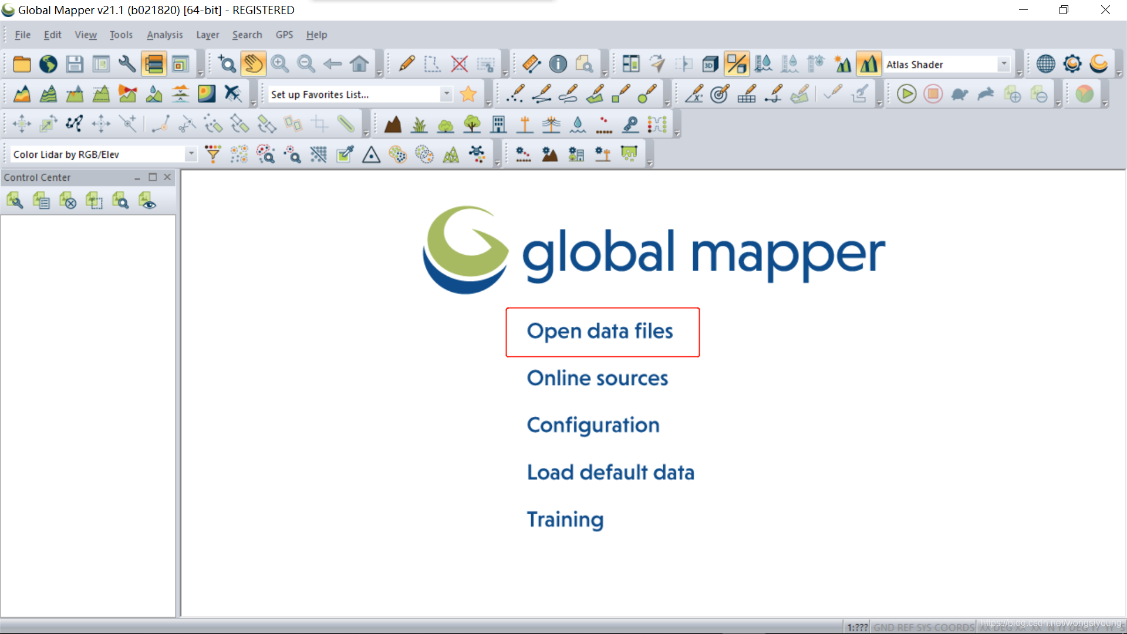Open the Color Lidar by RGB/Elev dropdown
This screenshot has width=1127, height=634.
pyautogui.click(x=191, y=154)
